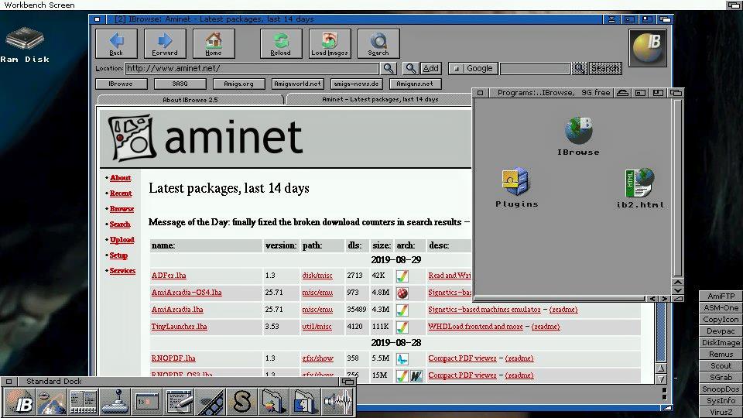This screenshot has width=743, height=418.
Task: Click the empty Google search text field
Action: pyautogui.click(x=535, y=69)
